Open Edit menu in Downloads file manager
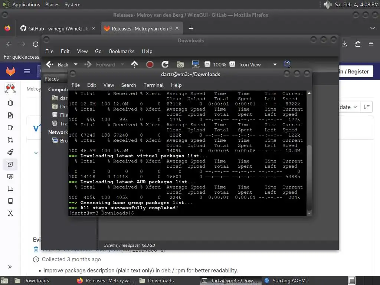This screenshot has height=285, width=380. point(65,51)
